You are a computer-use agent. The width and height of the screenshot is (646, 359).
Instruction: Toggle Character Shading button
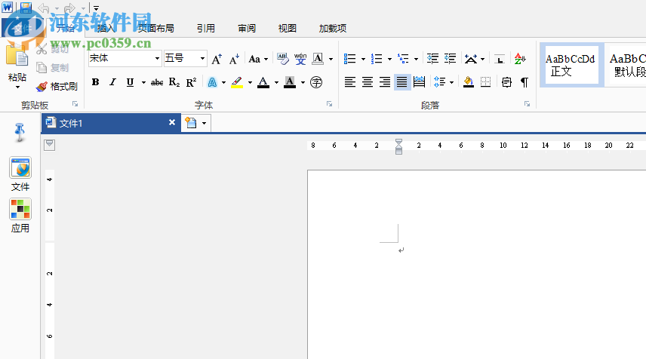click(290, 82)
